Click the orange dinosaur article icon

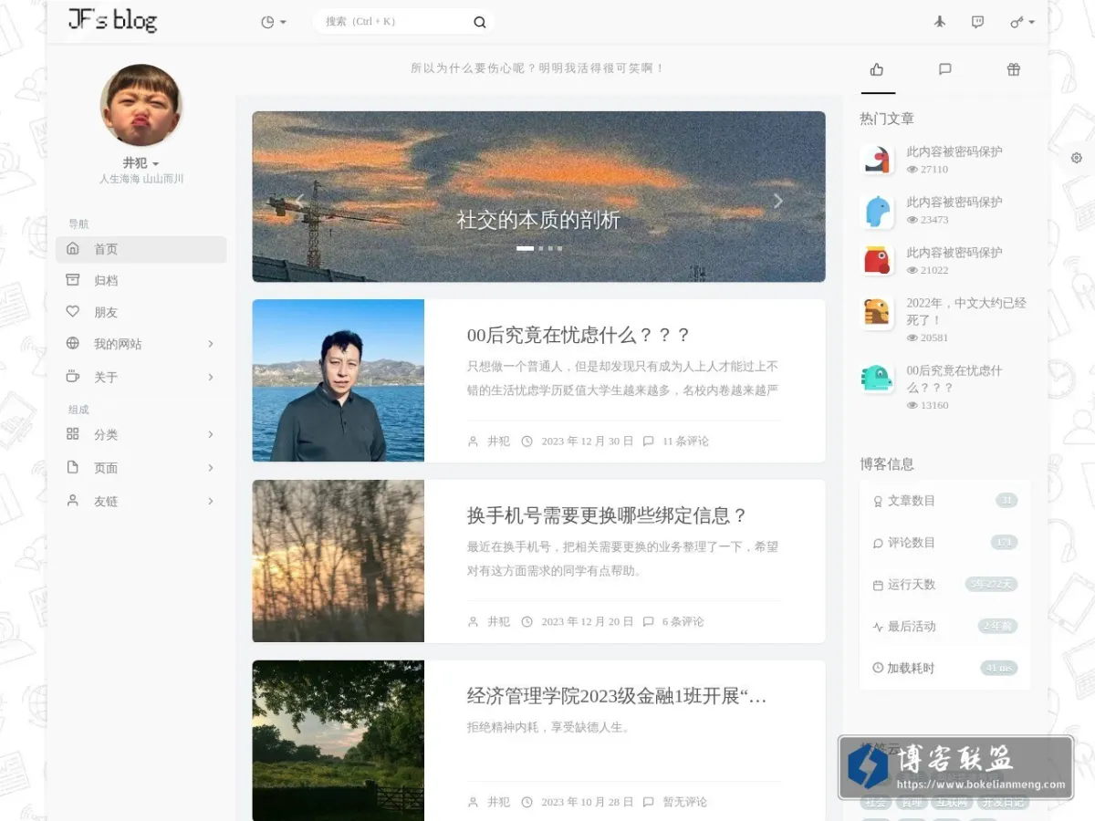(877, 312)
